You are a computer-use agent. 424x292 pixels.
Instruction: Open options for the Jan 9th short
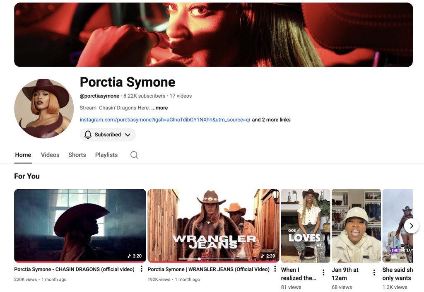pos(373,271)
